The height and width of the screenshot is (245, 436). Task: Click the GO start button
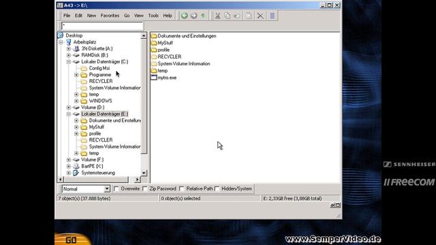[71, 240]
